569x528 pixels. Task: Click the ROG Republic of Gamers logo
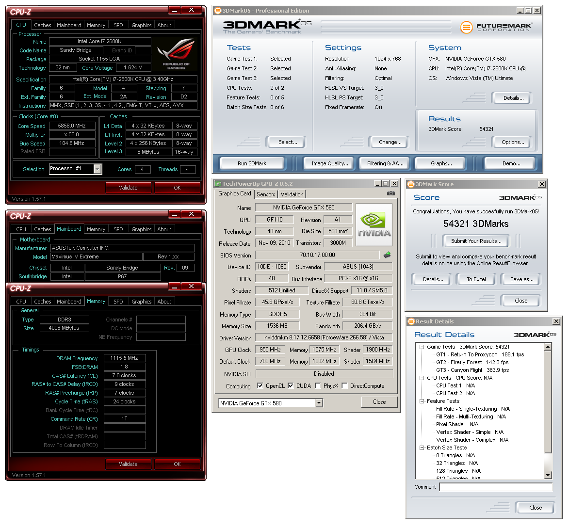176,54
